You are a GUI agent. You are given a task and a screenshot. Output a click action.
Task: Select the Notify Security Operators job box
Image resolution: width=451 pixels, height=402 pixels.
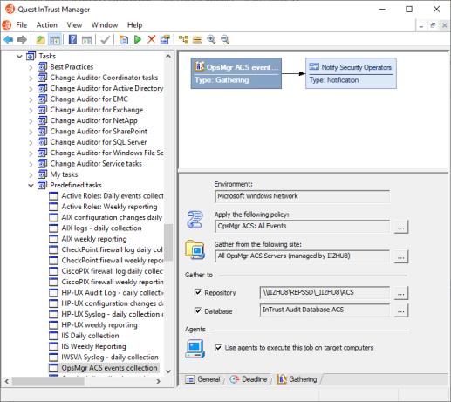[x=351, y=73]
